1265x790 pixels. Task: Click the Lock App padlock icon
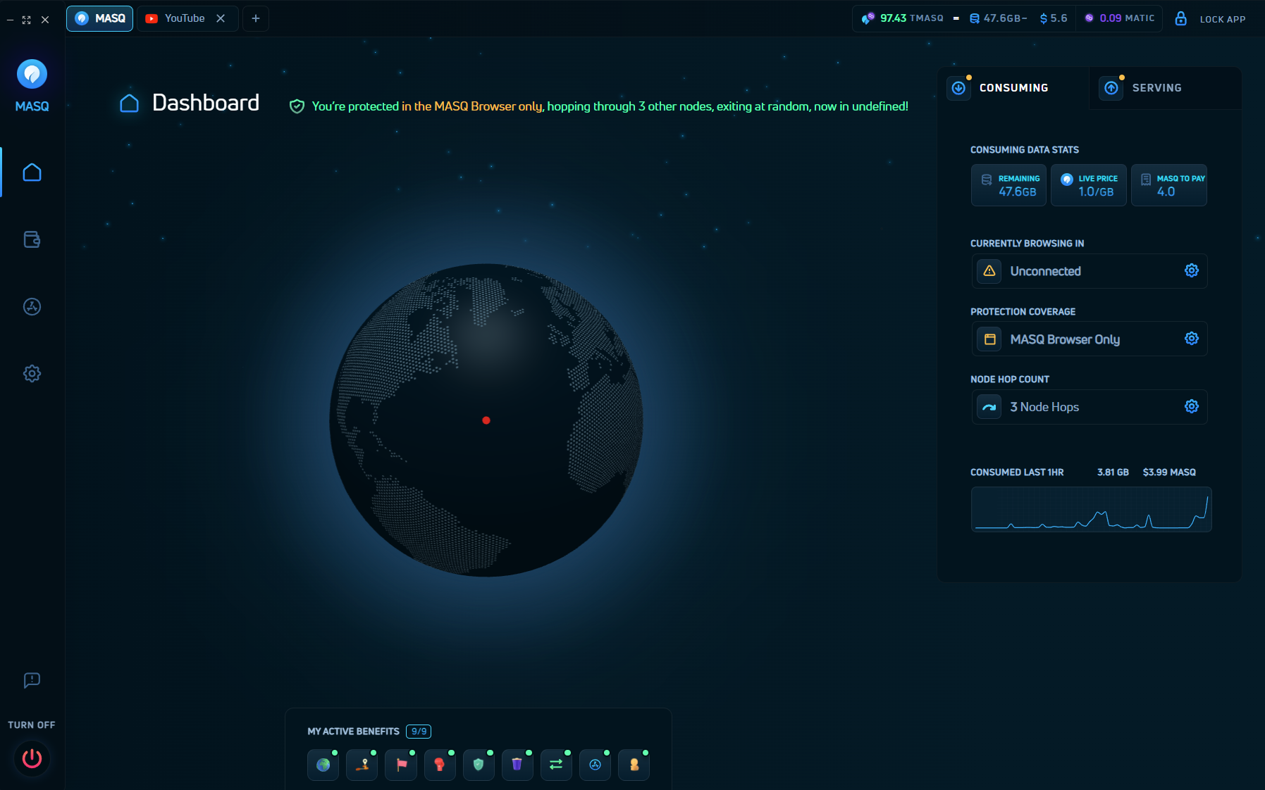click(x=1181, y=18)
